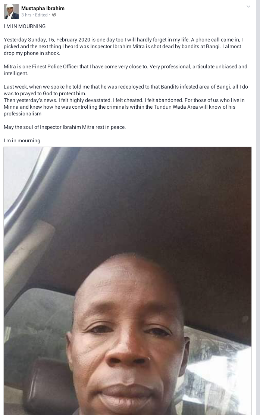The width and height of the screenshot is (260, 415).
Task: Open the post options chevron menu
Action: coord(248,7)
